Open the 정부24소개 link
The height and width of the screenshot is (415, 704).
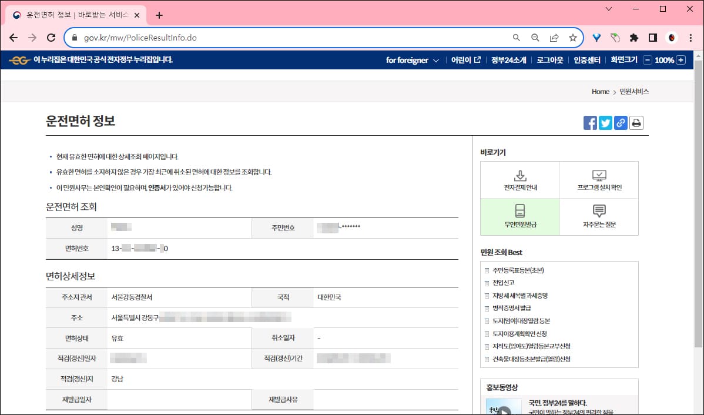[x=508, y=60]
